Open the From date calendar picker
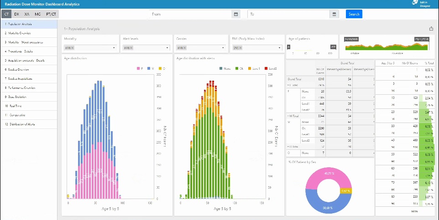Viewport: 439px width, 220px height. click(236, 14)
